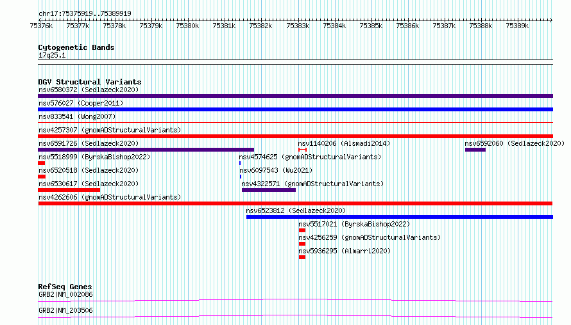
Task: Click the nsv6580372 (Sedlazeck2020) variant label
Action: click(89, 90)
